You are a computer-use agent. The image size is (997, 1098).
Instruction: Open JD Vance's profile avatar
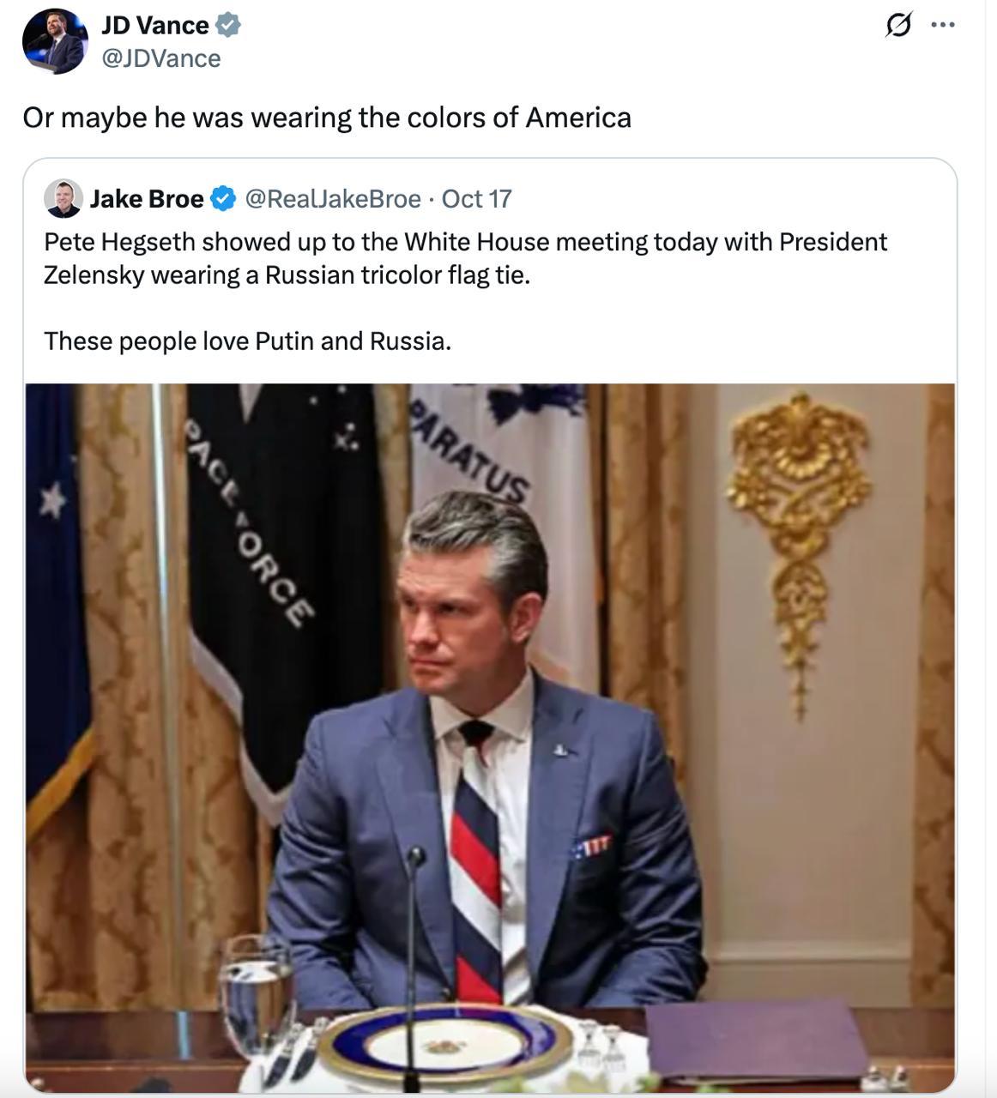[55, 40]
